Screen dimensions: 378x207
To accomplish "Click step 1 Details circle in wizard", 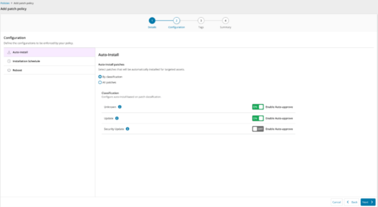I will tap(152, 20).
